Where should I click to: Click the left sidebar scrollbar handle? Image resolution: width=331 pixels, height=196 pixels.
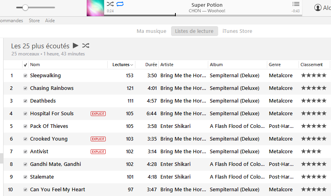(x=2, y=158)
